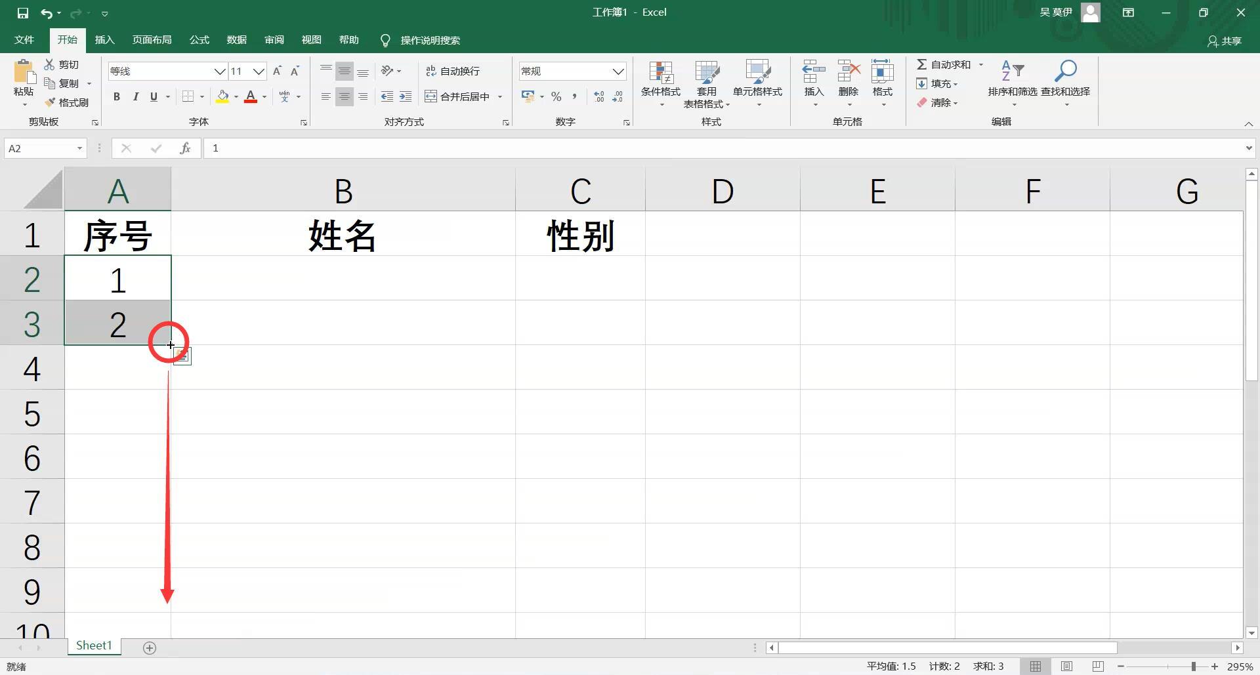Open Sort & Filter icon
This screenshot has width=1260, height=675.
click(1013, 71)
